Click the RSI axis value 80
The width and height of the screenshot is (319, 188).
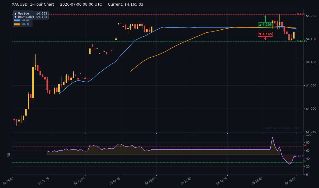(308, 143)
